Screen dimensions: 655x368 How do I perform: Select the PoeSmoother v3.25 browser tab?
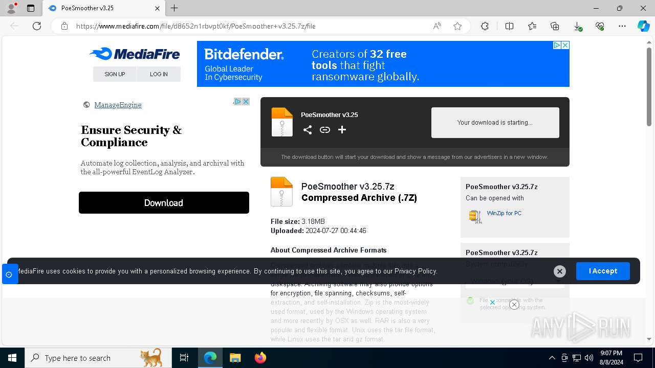pos(104,8)
